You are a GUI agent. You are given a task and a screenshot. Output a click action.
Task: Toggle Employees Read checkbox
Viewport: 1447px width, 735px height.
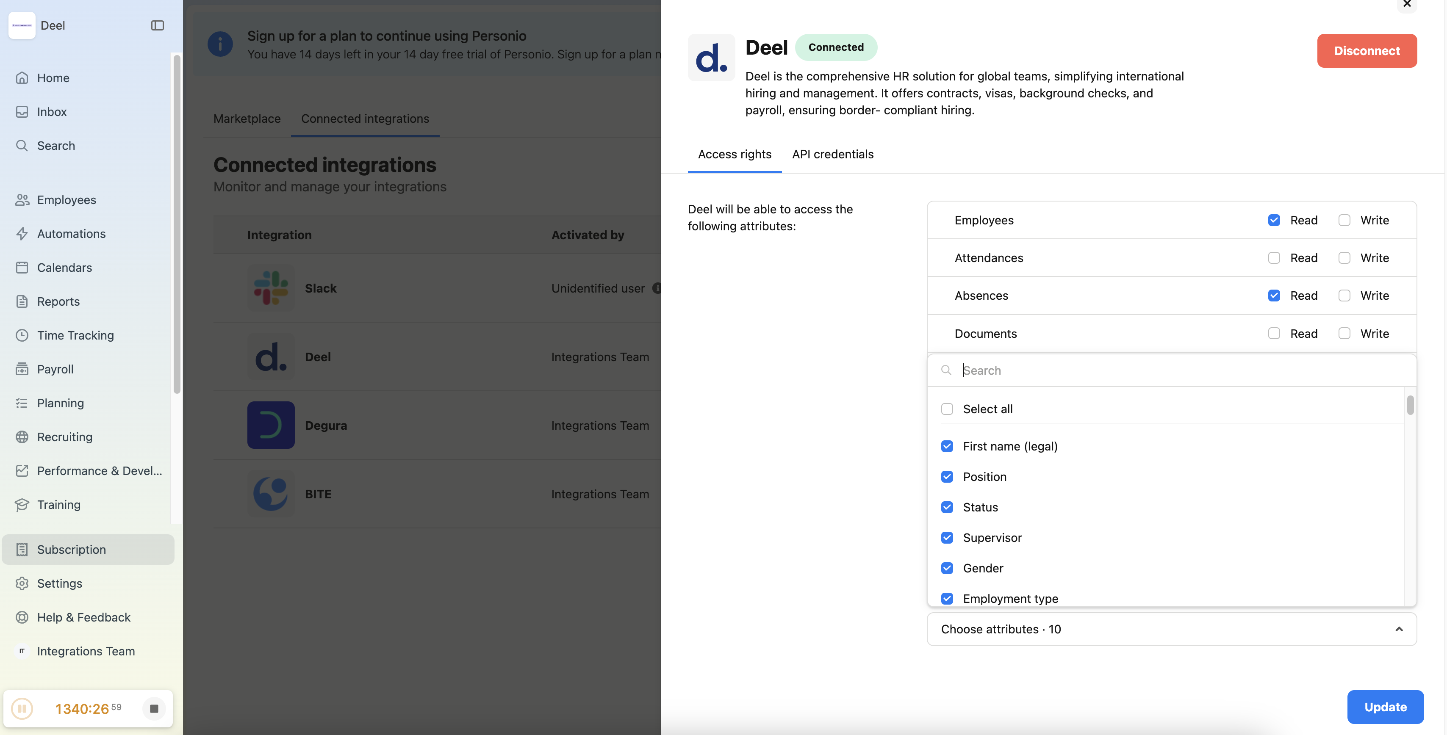[1273, 220]
